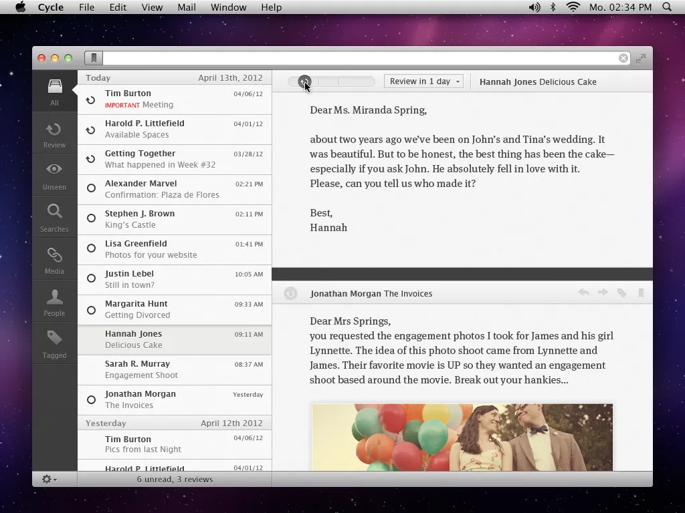Click subject "King's Castle"
685x513 pixels.
(130, 224)
